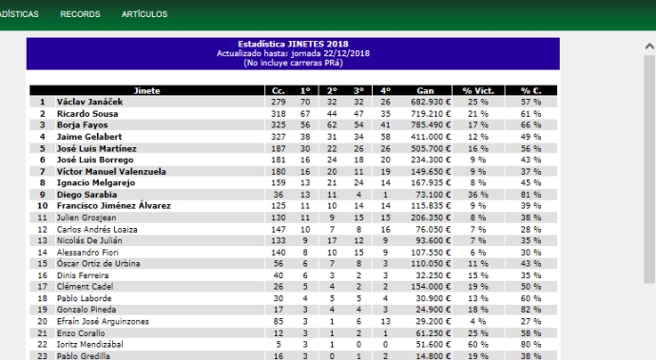656x360 pixels.
Task: Click the Gan column header
Action: coord(425,90)
